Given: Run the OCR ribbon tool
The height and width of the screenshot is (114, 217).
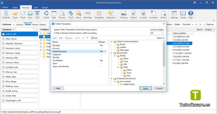Looking at the screenshot, I should pos(37,15).
